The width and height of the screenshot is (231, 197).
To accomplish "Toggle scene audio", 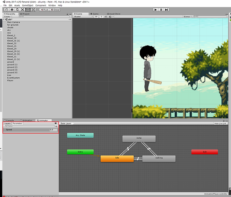I will pos(106,17).
